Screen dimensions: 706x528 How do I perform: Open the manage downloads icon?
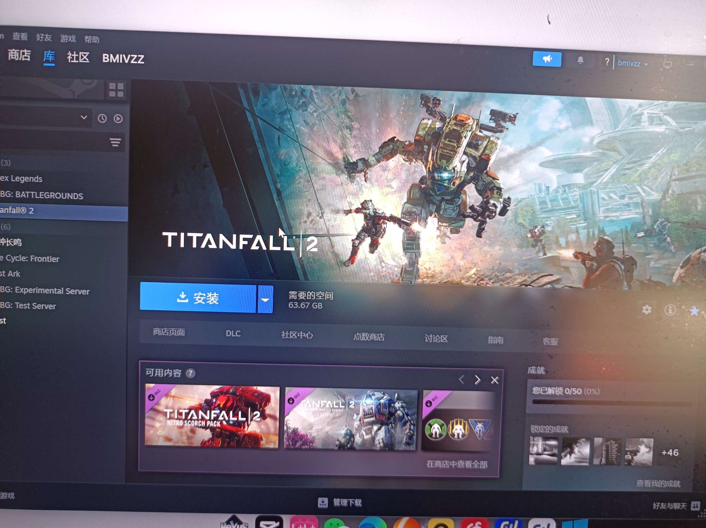pyautogui.click(x=323, y=502)
